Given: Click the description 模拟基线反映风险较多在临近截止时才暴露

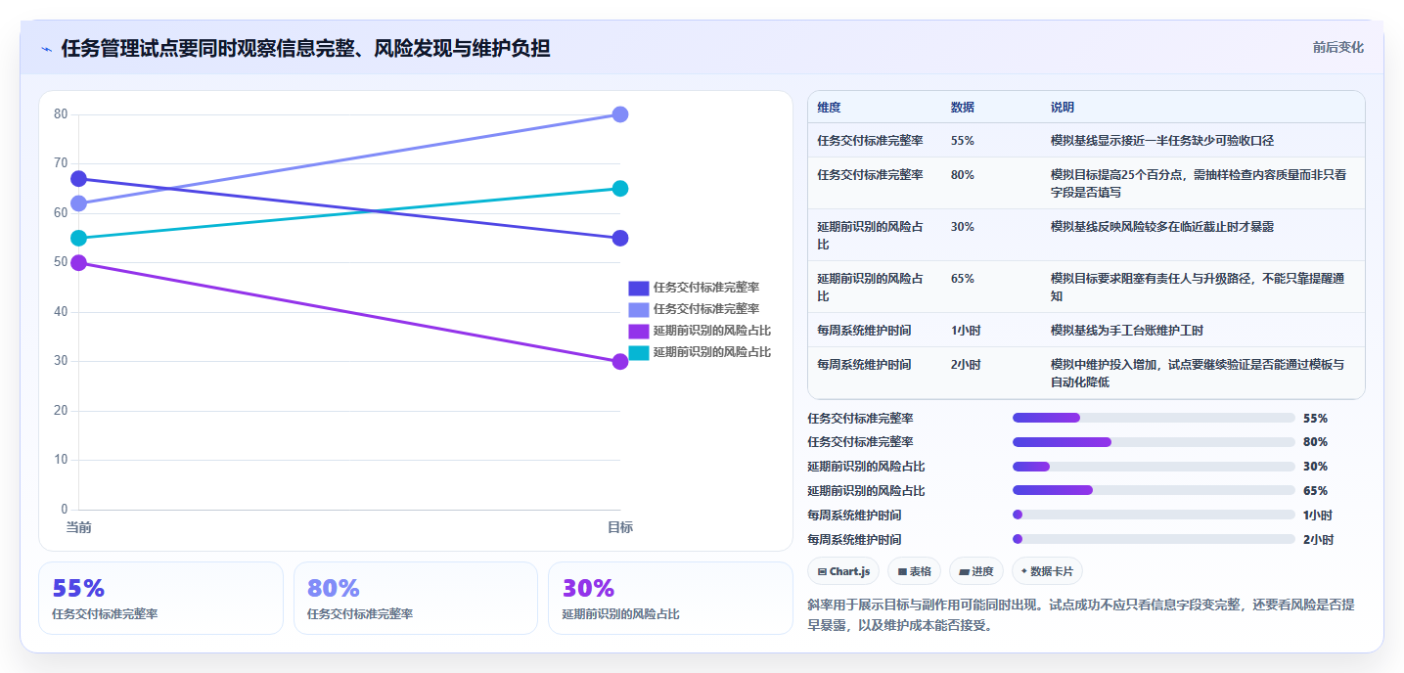Looking at the screenshot, I should pyautogui.click(x=1162, y=227).
